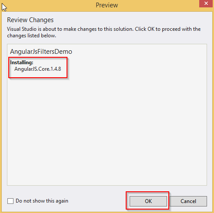Click the 'changes listed below.' text line
Screen dimensions: 214x213
tap(31, 36)
